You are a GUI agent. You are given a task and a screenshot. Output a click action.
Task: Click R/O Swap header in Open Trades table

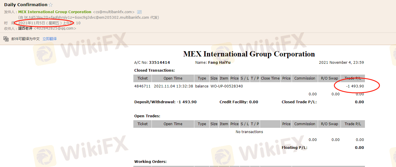click(329, 124)
